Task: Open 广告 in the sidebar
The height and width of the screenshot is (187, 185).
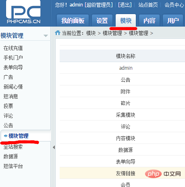Action: pos(8,77)
